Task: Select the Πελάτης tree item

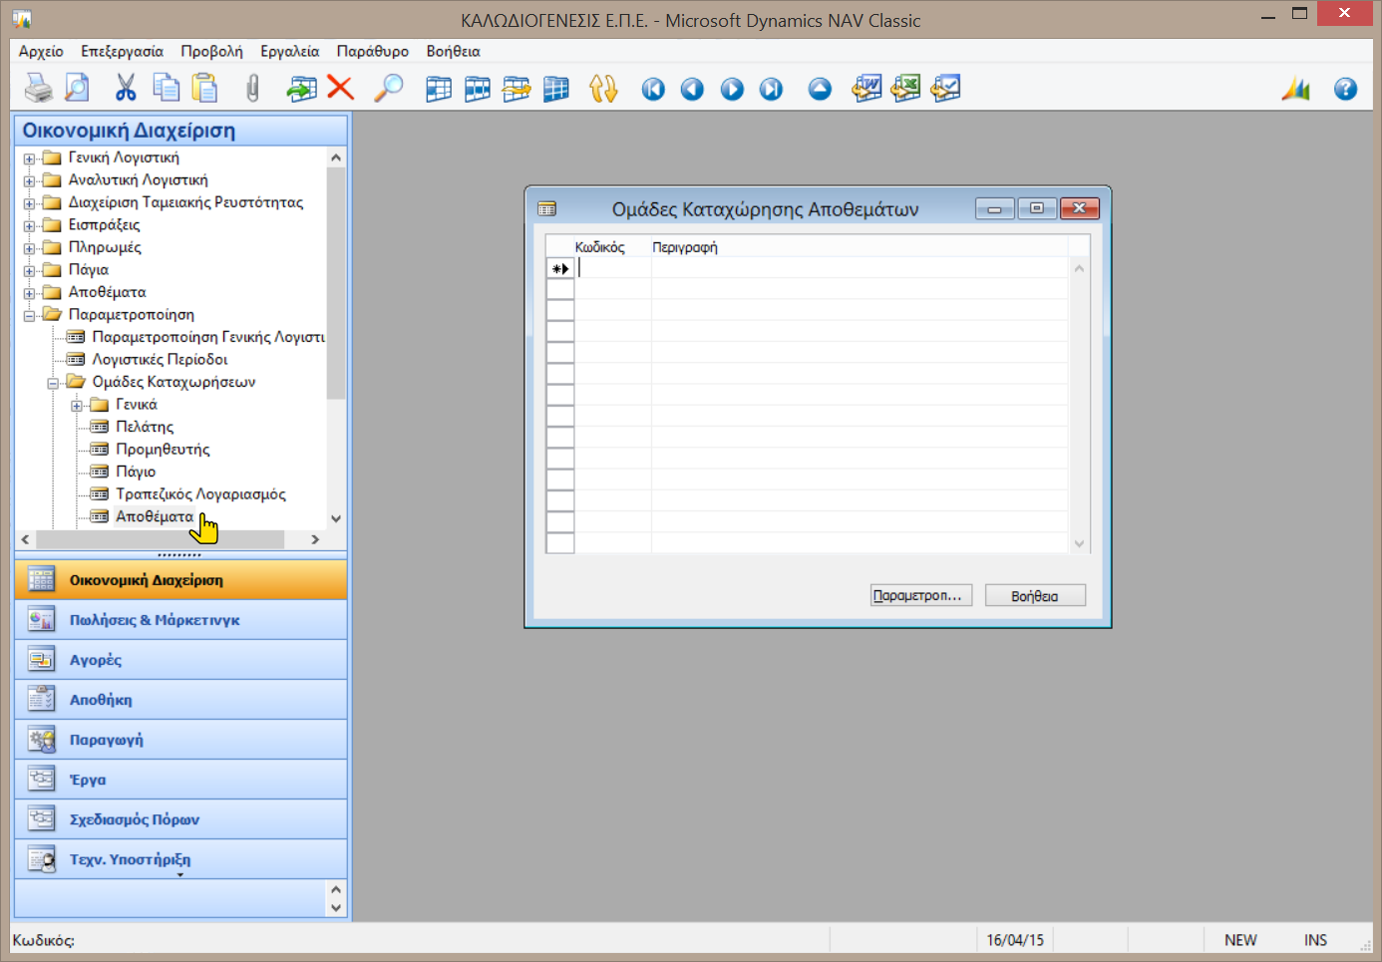Action: (x=145, y=427)
